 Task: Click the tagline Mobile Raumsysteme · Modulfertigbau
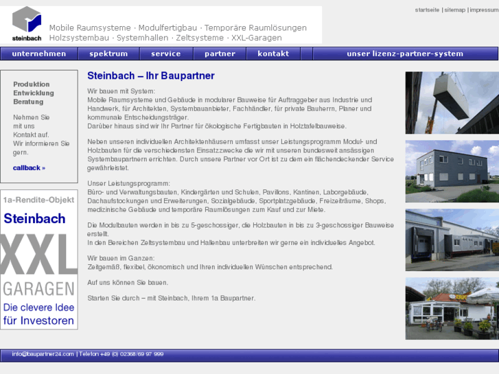coord(123,27)
